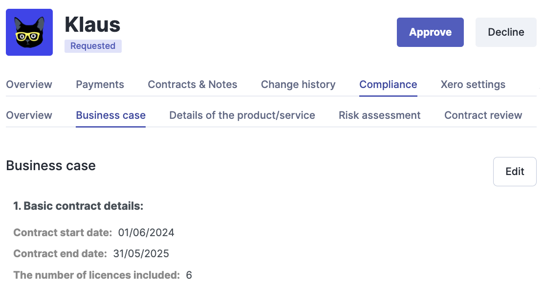Open the Contracts & Notes tab
543x287 pixels.
click(x=193, y=85)
